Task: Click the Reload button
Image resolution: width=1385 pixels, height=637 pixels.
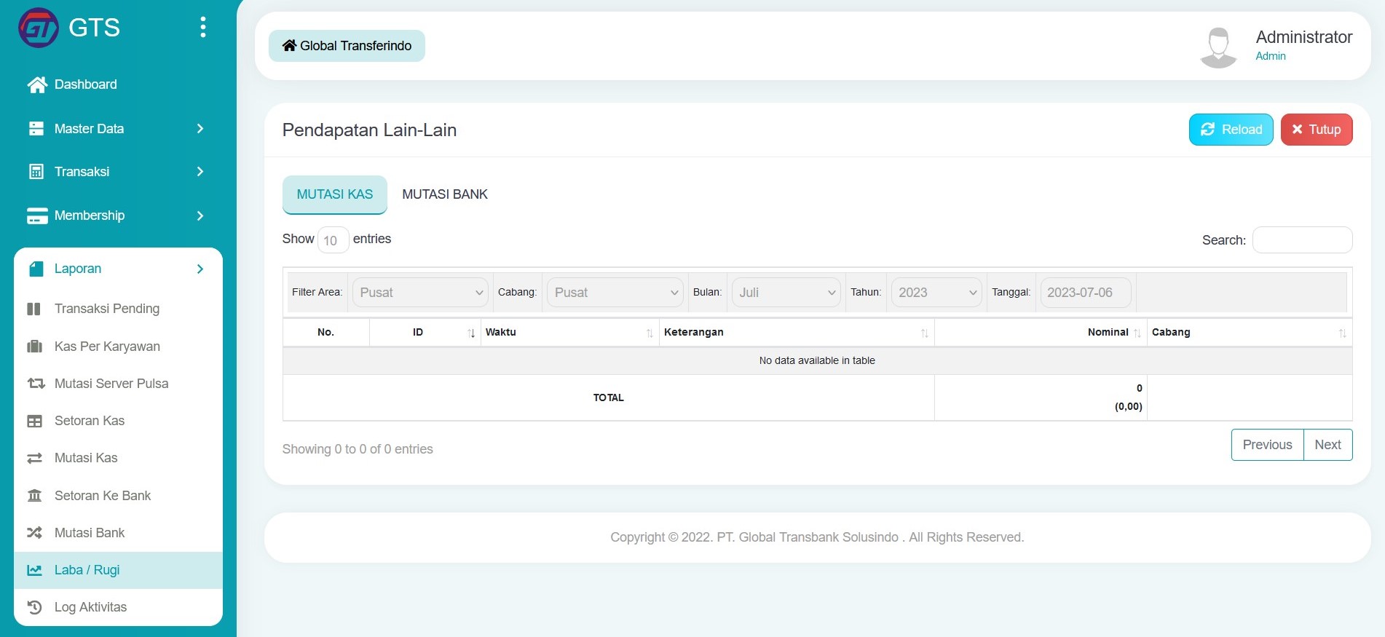Action: tap(1231, 130)
